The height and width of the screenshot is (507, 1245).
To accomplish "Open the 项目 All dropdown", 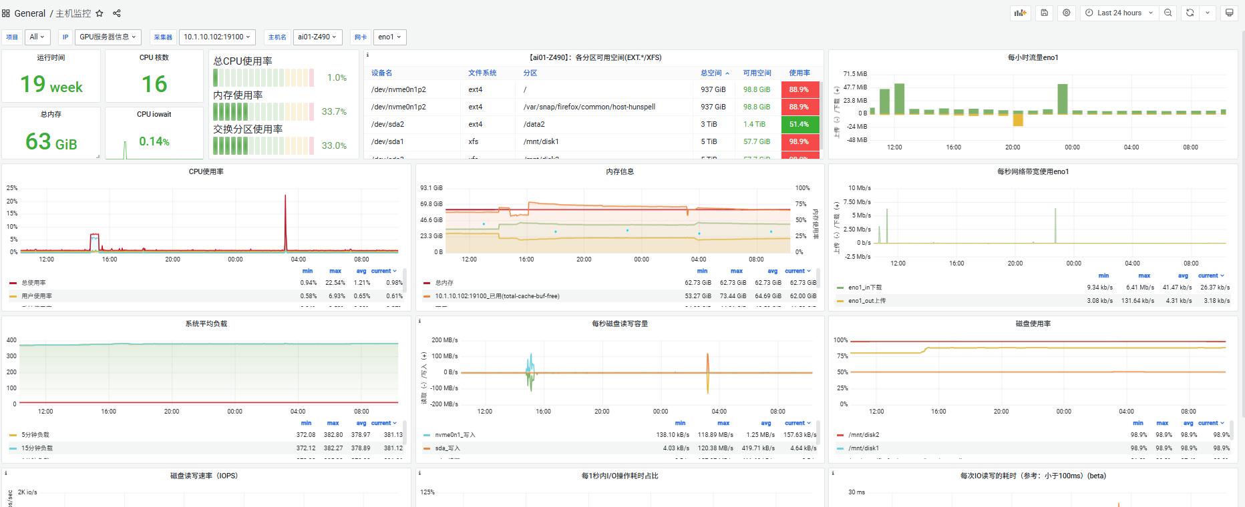I will (x=37, y=37).
